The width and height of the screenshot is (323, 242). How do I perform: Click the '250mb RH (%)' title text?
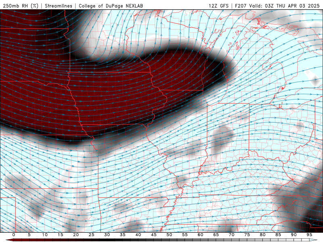click(x=21, y=6)
